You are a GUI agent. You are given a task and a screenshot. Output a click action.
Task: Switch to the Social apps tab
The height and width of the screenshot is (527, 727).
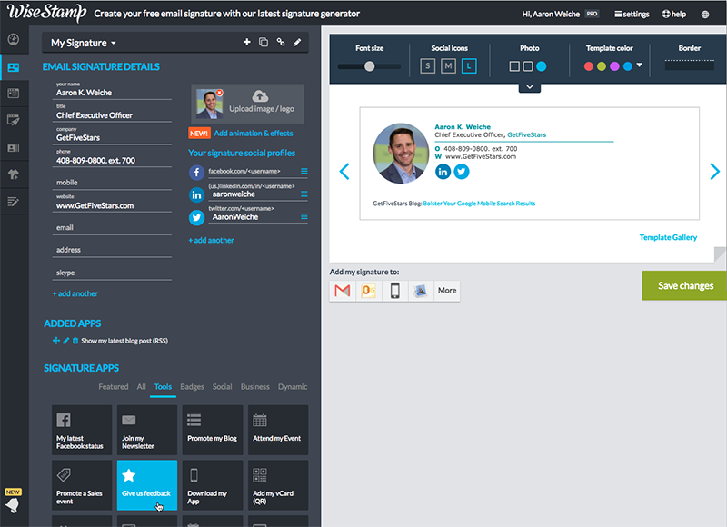tap(222, 386)
